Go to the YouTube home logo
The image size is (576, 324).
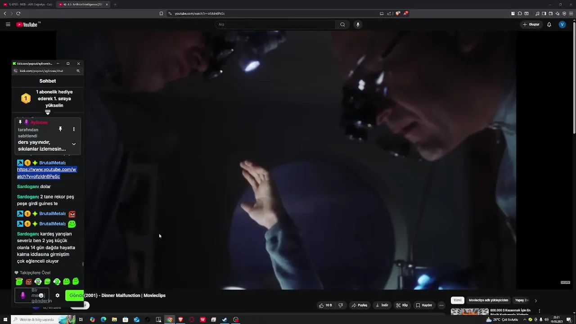pos(28,25)
